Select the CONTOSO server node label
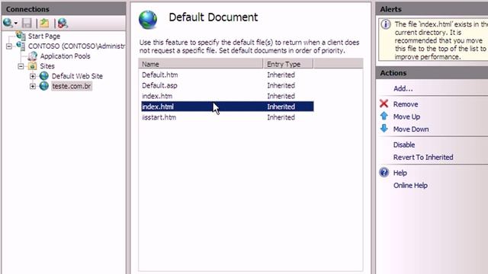This screenshot has height=274, width=488. [76, 46]
